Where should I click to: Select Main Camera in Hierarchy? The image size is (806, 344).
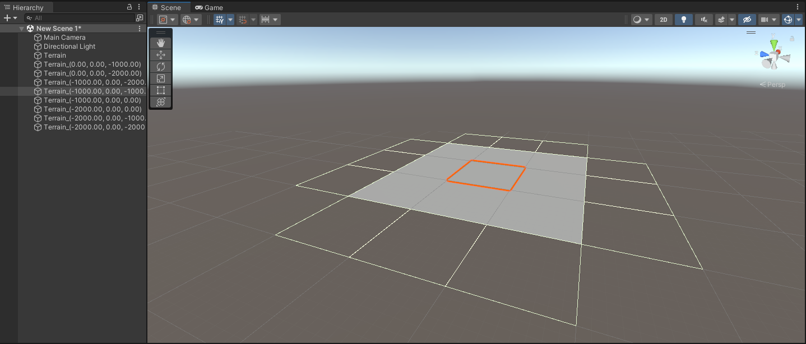[64, 38]
